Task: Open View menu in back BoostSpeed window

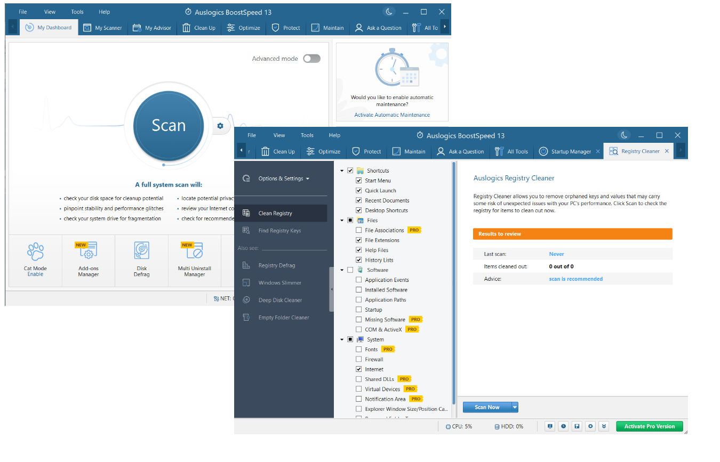Action: coord(50,12)
